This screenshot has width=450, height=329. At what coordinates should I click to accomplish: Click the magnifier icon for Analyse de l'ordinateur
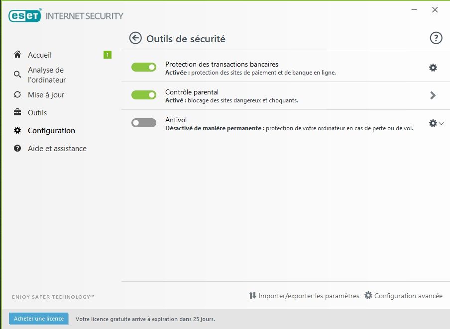click(x=17, y=75)
